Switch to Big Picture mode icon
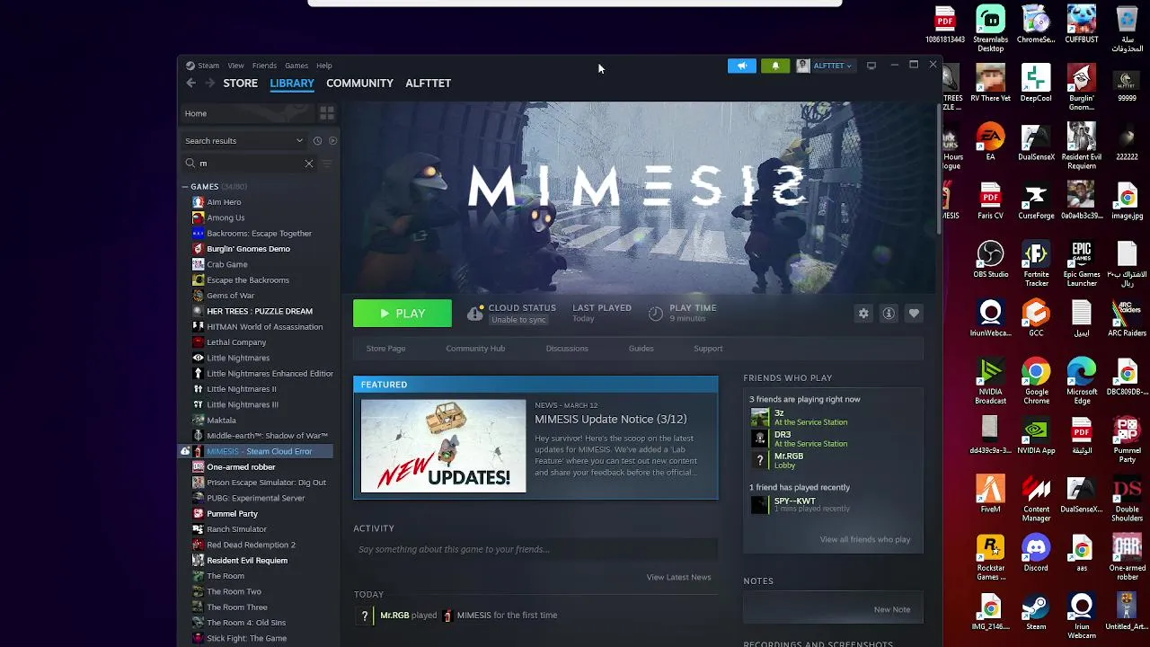The width and height of the screenshot is (1150, 647). [871, 66]
